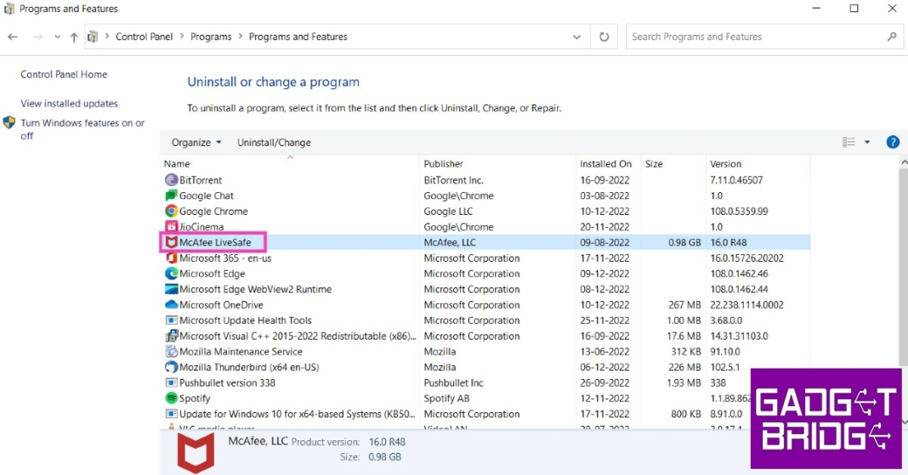Click the refresh icon in address bar
The image size is (908, 475).
604,37
